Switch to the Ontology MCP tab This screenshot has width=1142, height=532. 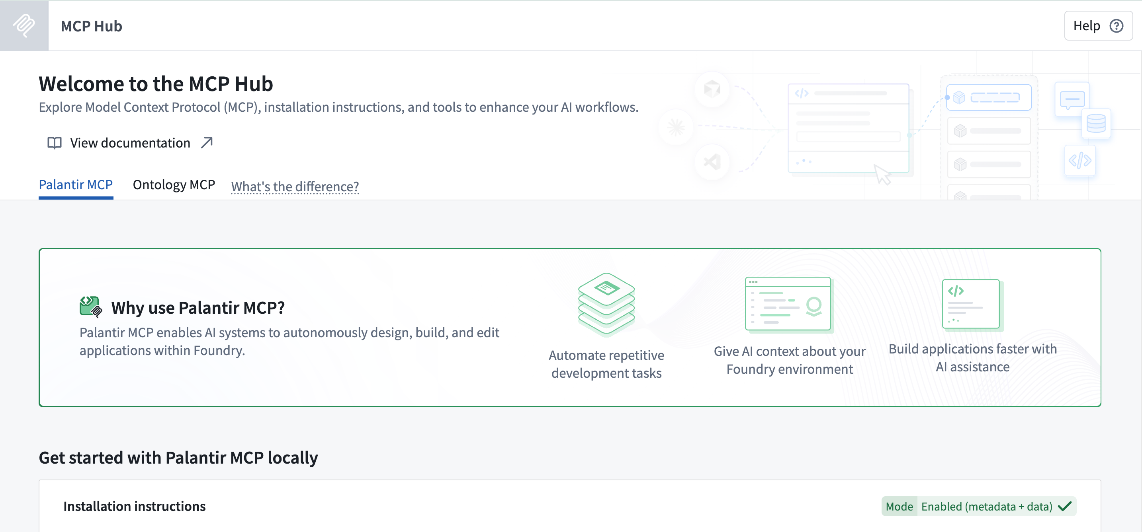click(x=174, y=184)
